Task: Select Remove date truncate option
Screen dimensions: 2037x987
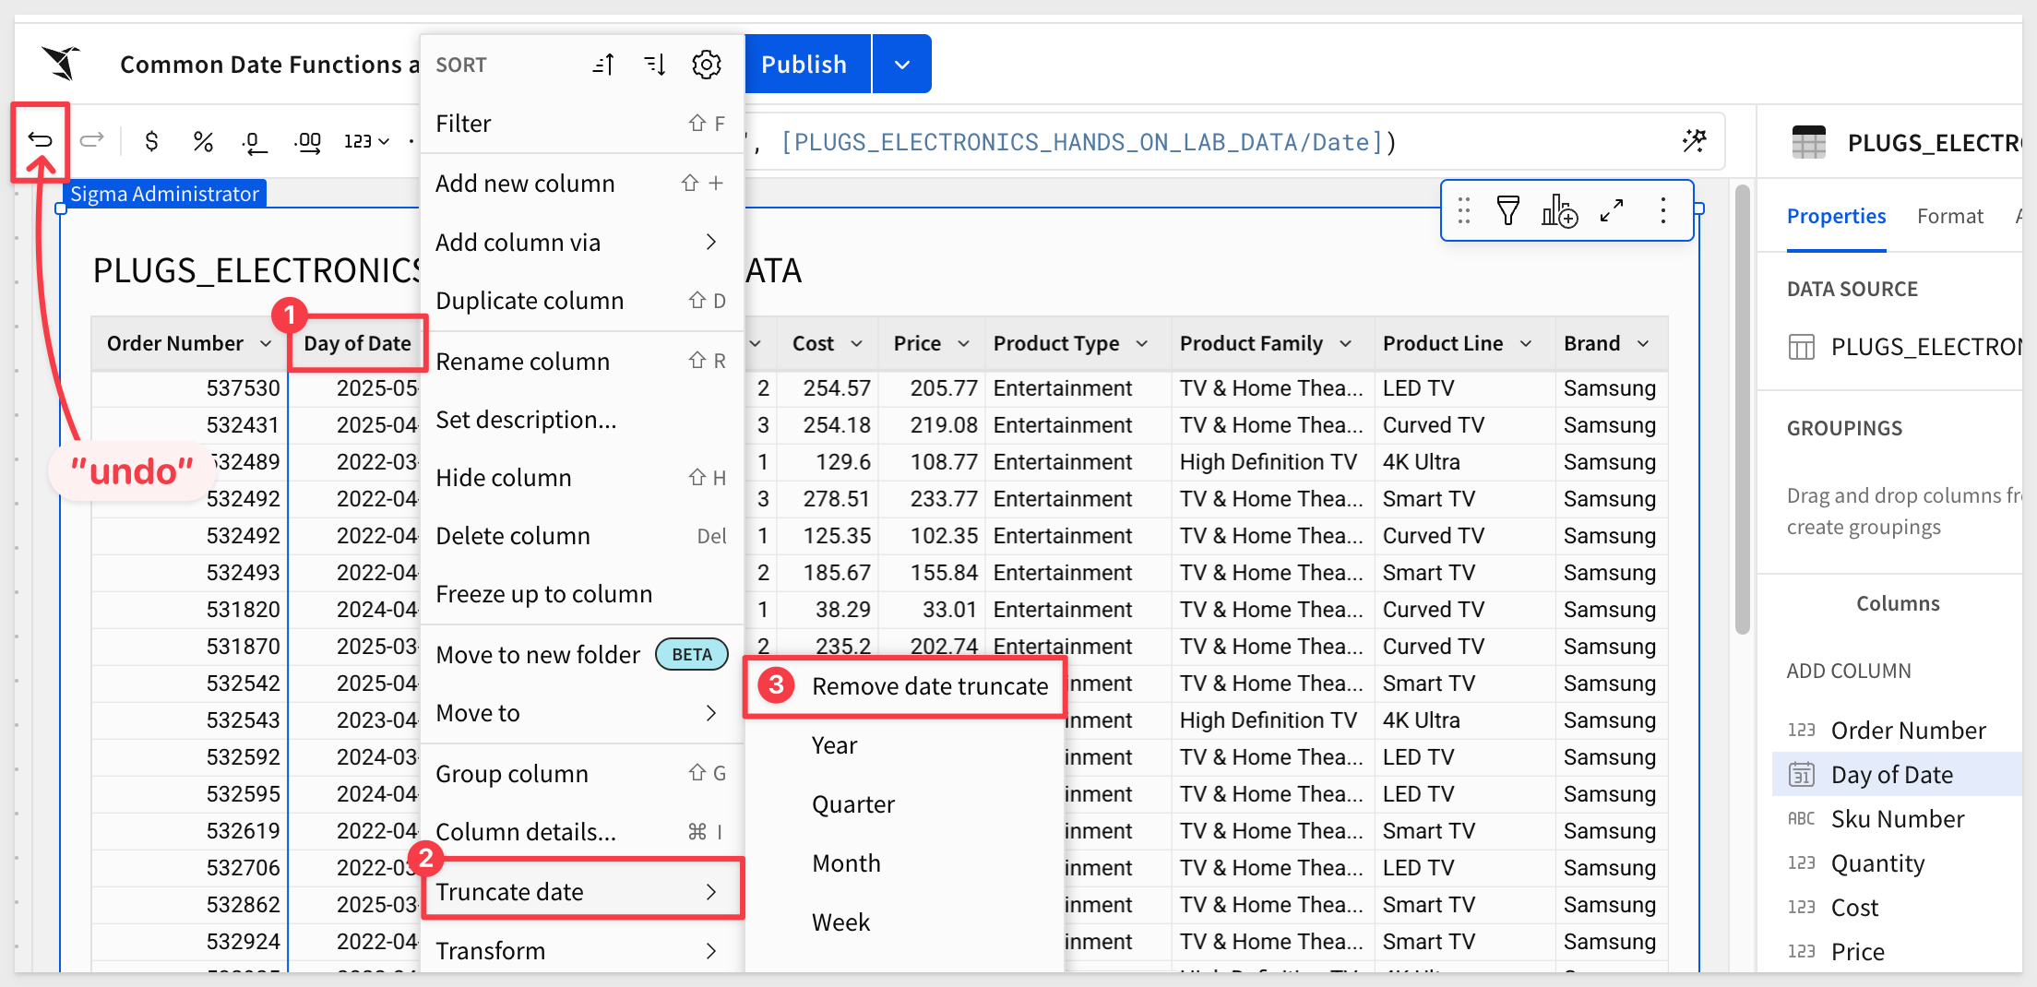Action: click(929, 686)
